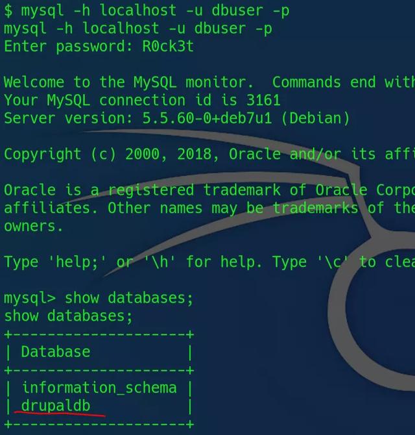Click the word "owners."
The height and width of the screenshot is (435, 415).
(x=33, y=226)
